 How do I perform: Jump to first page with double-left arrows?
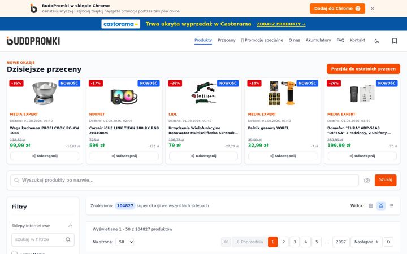pyautogui.click(x=226, y=242)
